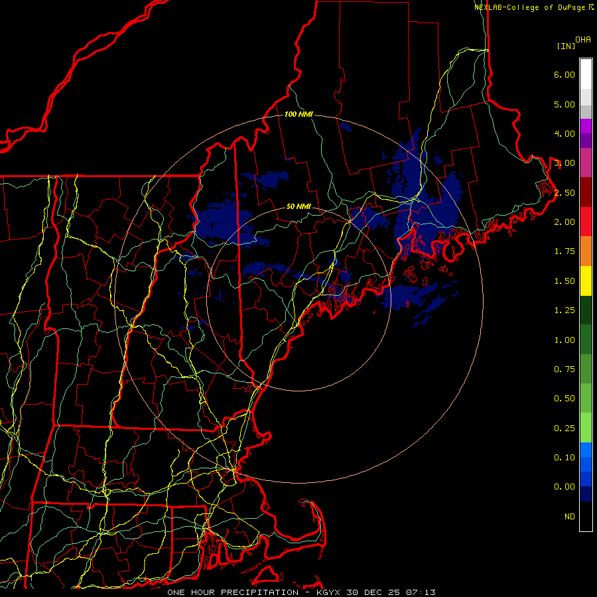
Task: Click the lightest green 0.25 legend swatch
Action: tap(586, 428)
